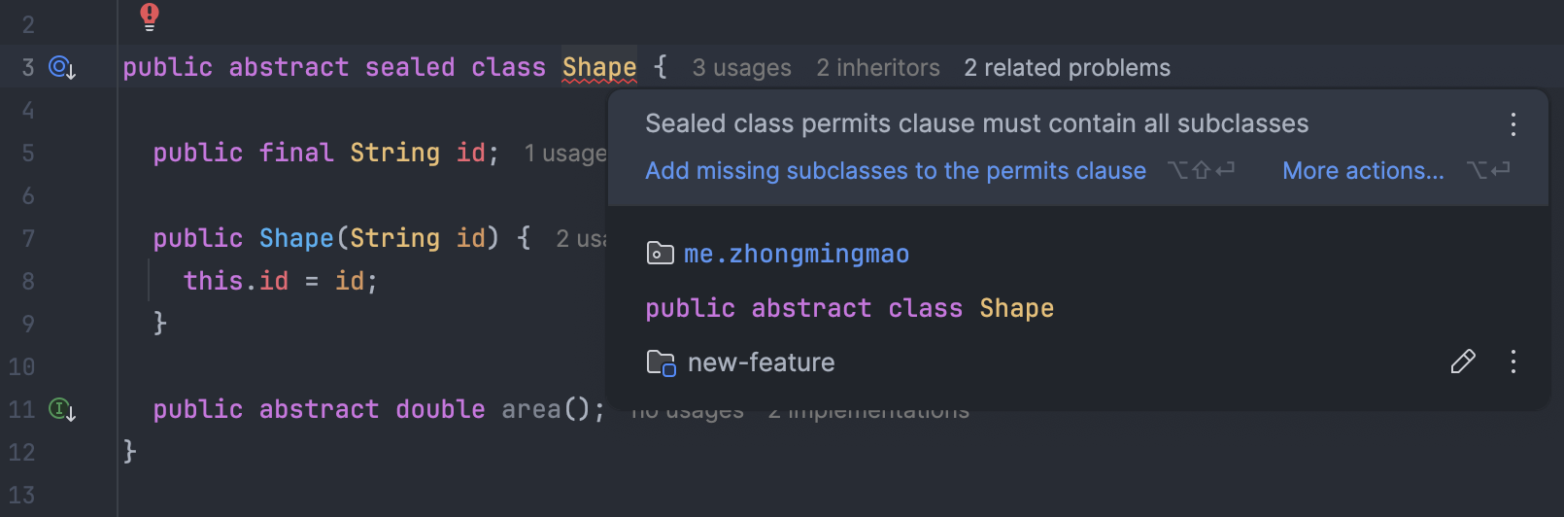Open the bottom three-dot menu beside new-feature
This screenshot has width=1564, height=517.
[1513, 362]
